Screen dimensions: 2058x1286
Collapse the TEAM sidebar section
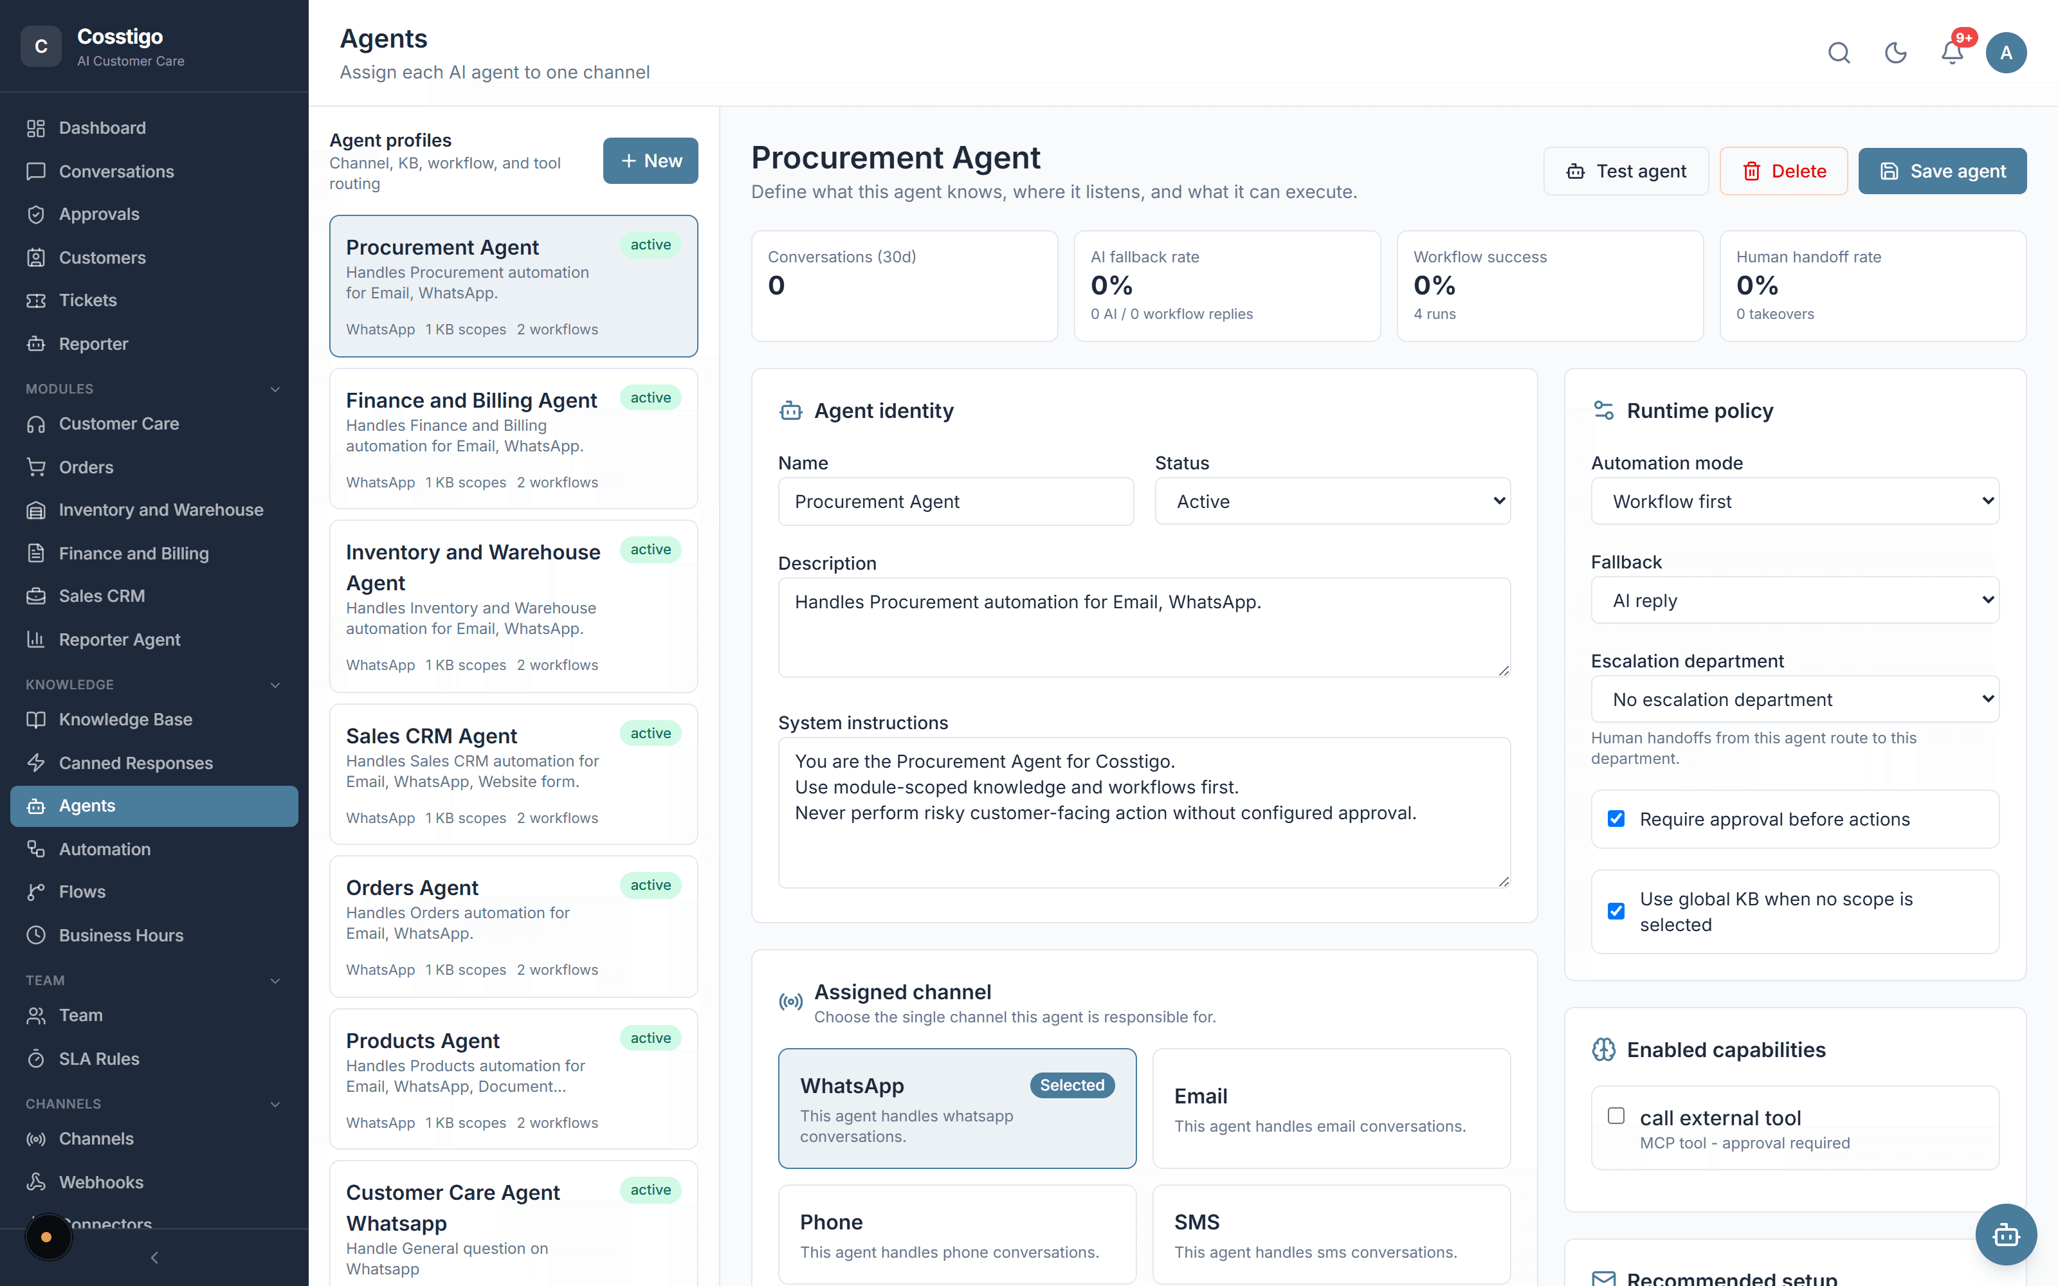(x=275, y=981)
